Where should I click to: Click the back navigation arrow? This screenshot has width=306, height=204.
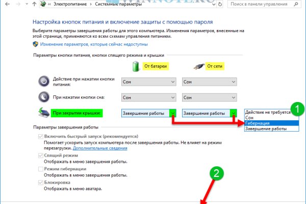(x=7, y=5)
